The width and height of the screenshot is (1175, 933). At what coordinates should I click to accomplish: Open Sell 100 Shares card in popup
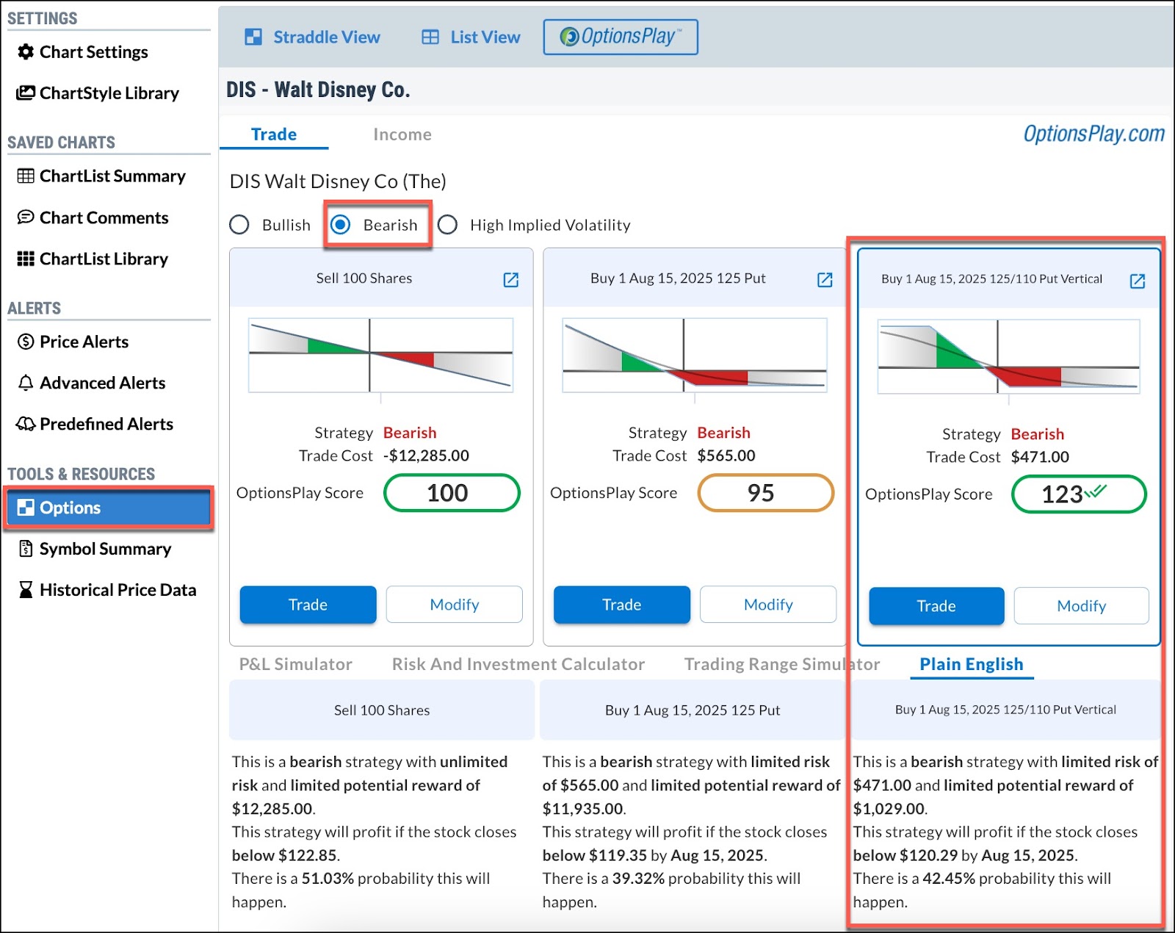[x=511, y=279]
